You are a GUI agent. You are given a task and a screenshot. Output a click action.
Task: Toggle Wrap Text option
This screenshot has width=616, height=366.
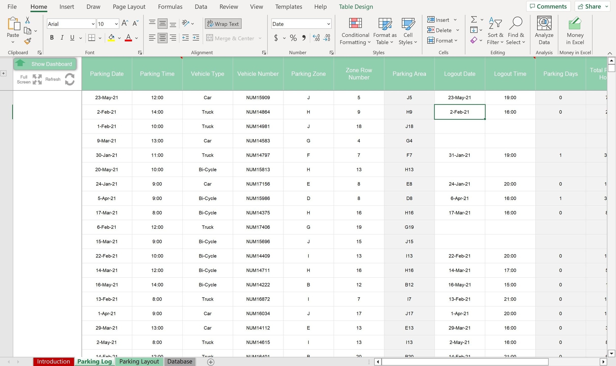pos(223,24)
